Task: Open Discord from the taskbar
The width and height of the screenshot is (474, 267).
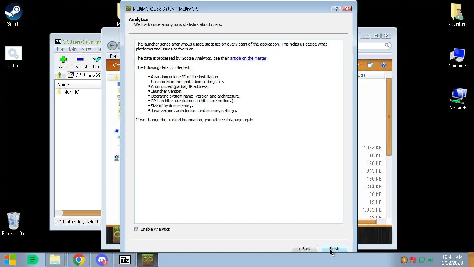Action: coord(102,260)
